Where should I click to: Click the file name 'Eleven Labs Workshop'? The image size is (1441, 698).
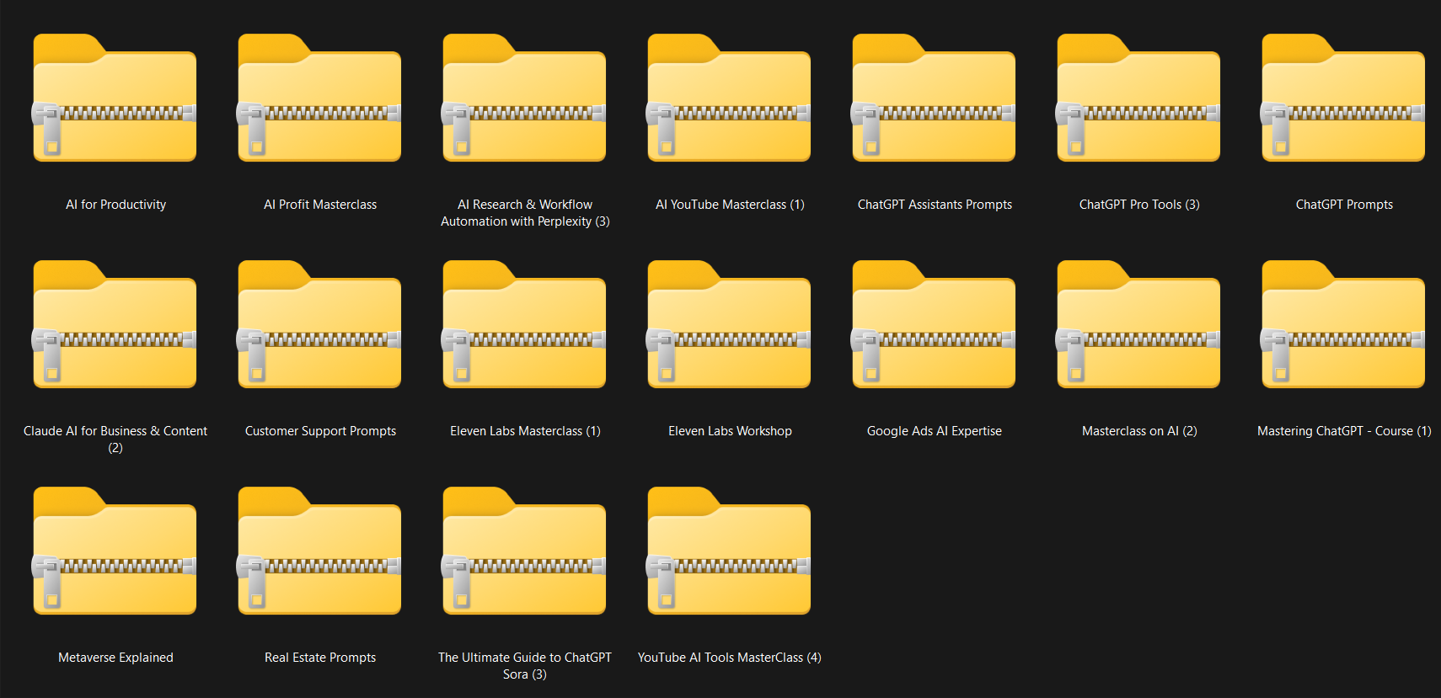pos(730,431)
